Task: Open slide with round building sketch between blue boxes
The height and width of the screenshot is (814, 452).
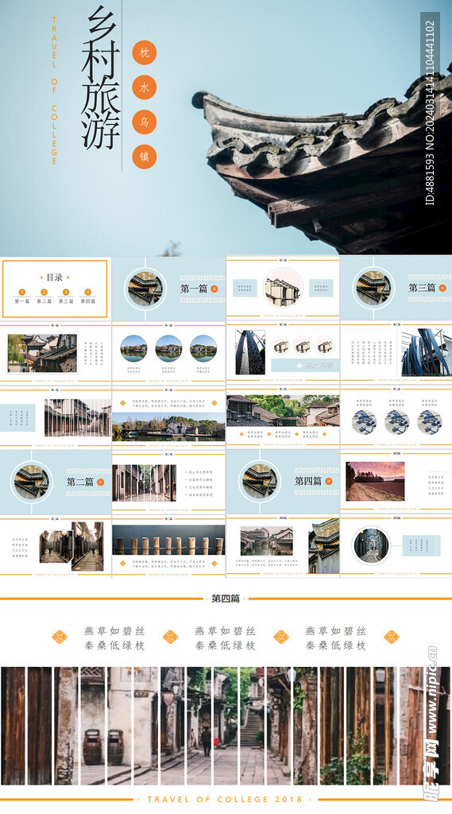Action: pyautogui.click(x=283, y=288)
